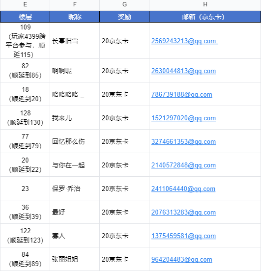Select 20京东卡 reward in 与你在一起 row
261x271 pixels.
(124, 165)
